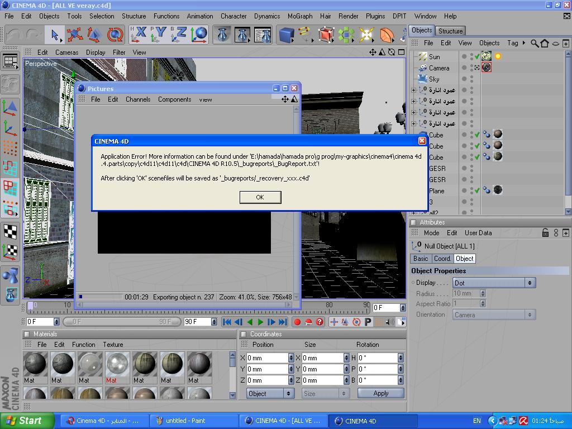572x429 pixels.
Task: Toggle the Materials panel checkbox
Action: pos(27,334)
